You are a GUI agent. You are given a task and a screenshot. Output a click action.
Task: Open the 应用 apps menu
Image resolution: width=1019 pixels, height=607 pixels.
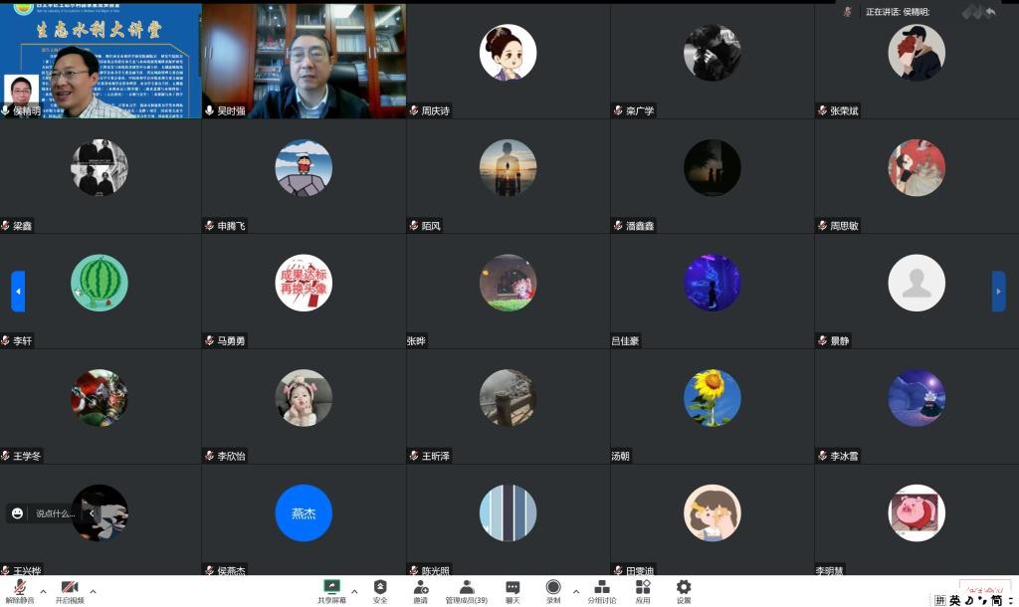(x=643, y=590)
